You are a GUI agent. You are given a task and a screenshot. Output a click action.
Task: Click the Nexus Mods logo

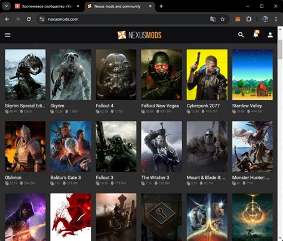[x=139, y=35]
